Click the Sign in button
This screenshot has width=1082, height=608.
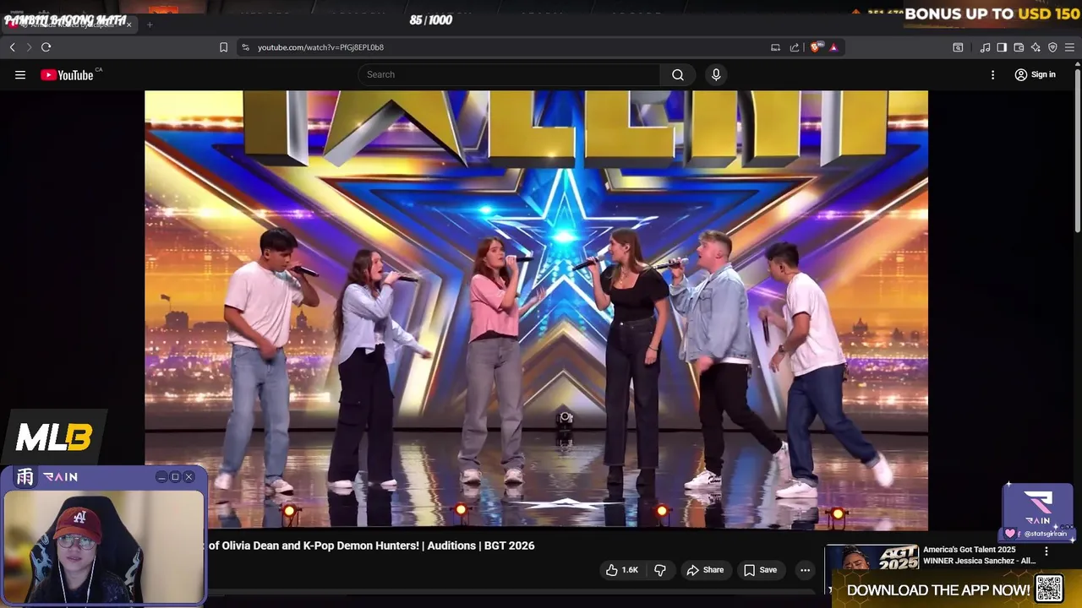1036,74
